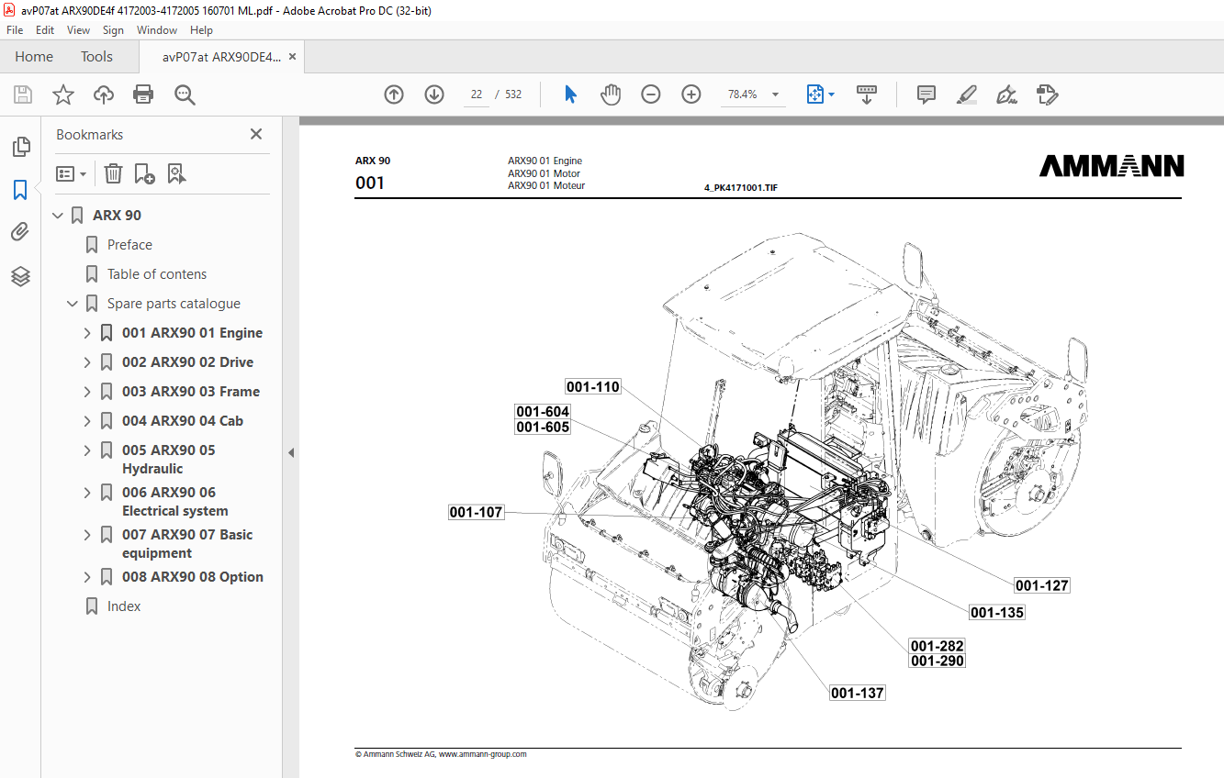The height and width of the screenshot is (778, 1224).
Task: Open the Find text search tool
Action: coord(185,94)
